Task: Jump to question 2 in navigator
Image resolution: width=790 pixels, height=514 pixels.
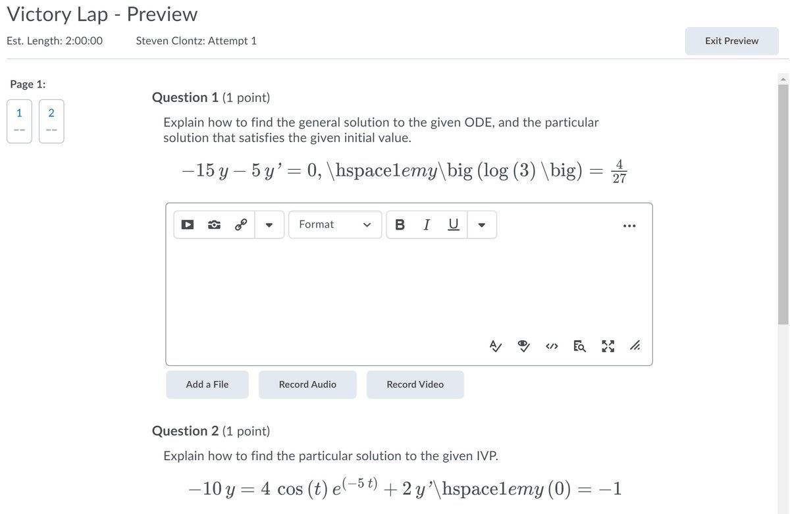Action: (51, 120)
